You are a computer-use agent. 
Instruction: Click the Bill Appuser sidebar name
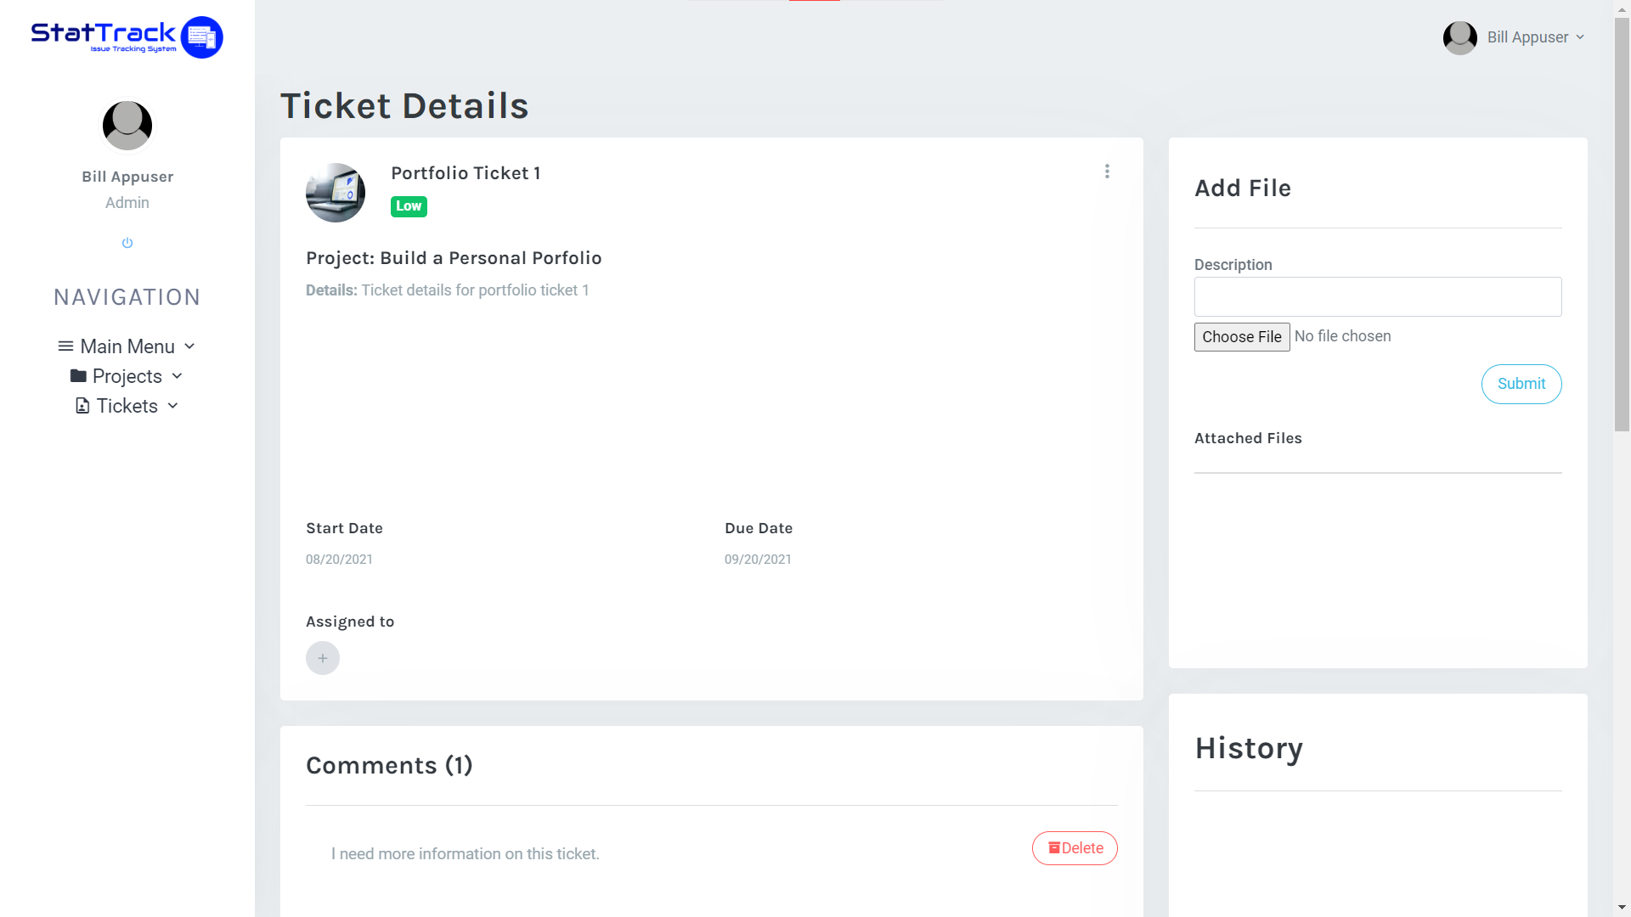click(127, 177)
